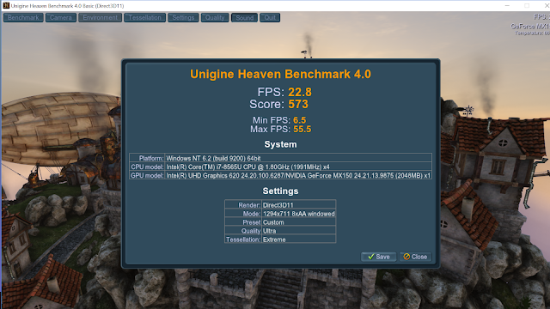The width and height of the screenshot is (550, 309).
Task: Open the Tessellation menu
Action: 145,17
